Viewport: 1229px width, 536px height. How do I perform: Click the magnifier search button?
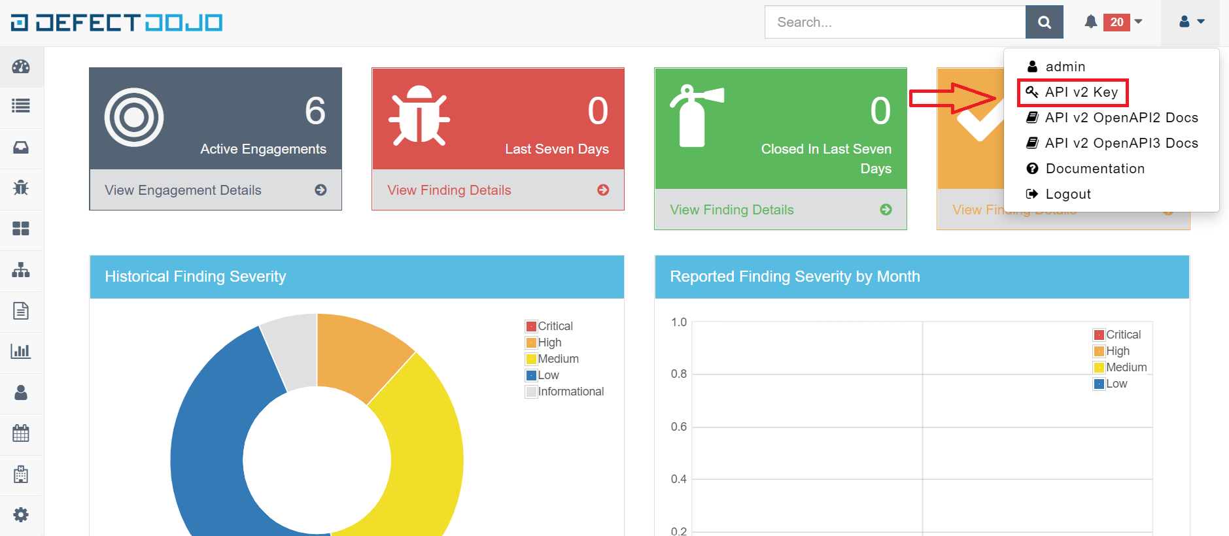point(1045,22)
